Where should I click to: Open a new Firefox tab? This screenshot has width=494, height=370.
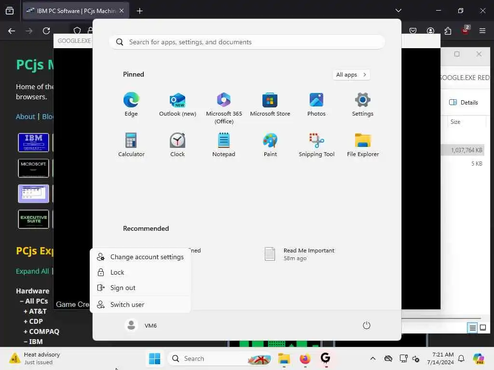(139, 11)
